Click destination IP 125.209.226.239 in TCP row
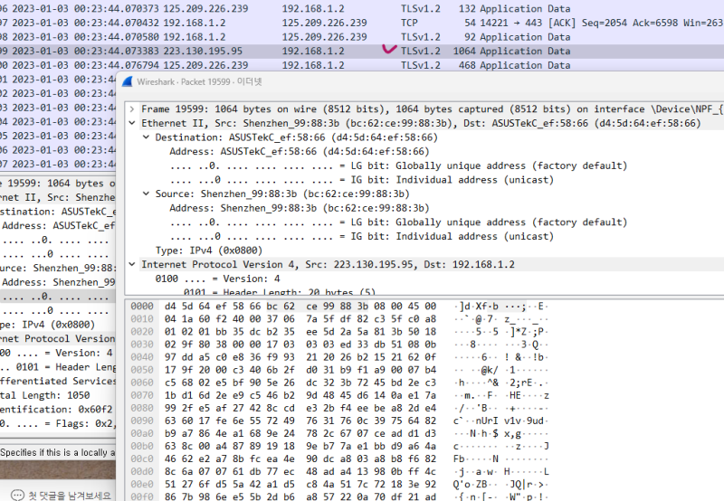Screen dimensions: 724x501 point(324,24)
